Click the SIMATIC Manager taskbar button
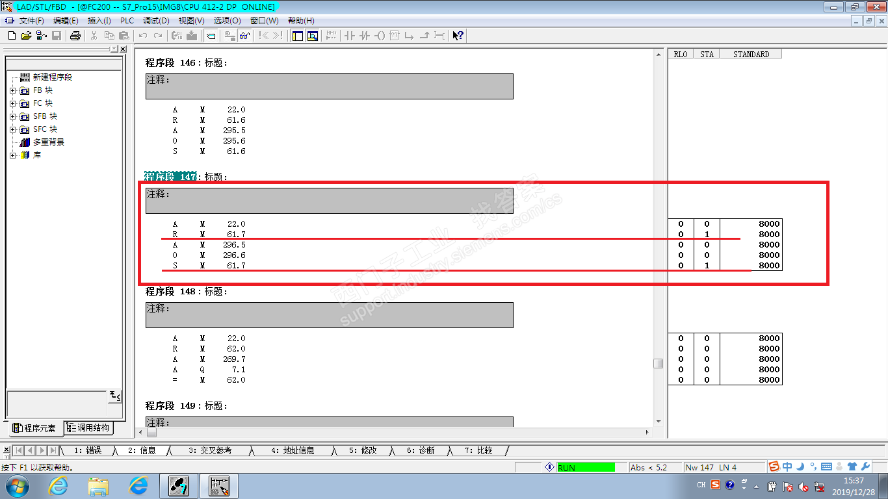 178,486
